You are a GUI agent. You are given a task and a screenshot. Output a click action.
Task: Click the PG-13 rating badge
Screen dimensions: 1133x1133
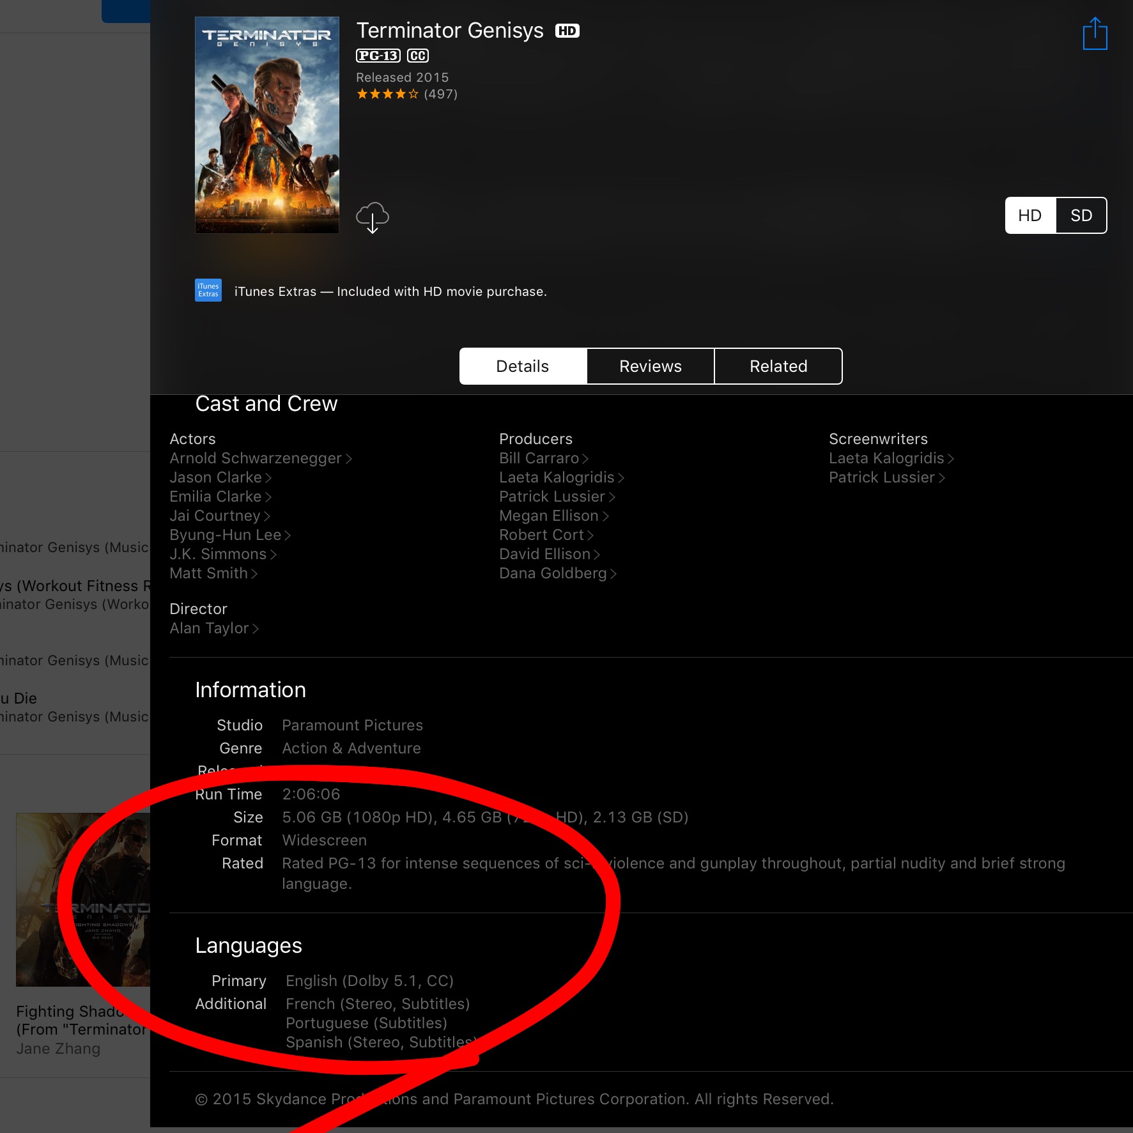point(379,56)
